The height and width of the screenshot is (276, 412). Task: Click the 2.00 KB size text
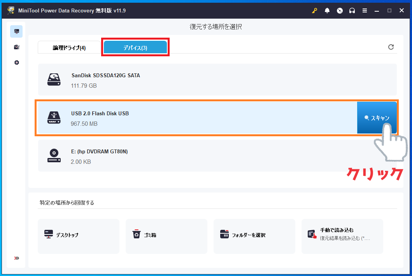click(x=81, y=162)
